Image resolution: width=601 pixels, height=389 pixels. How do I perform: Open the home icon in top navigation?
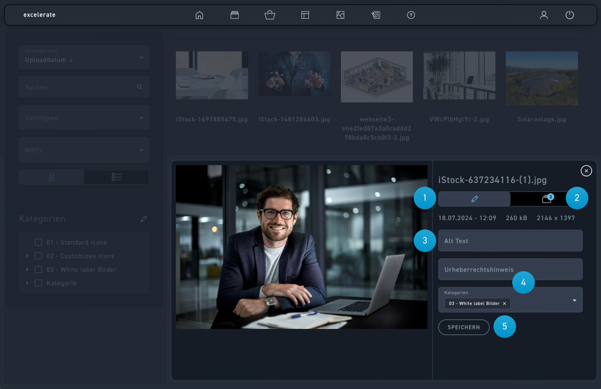tap(199, 15)
